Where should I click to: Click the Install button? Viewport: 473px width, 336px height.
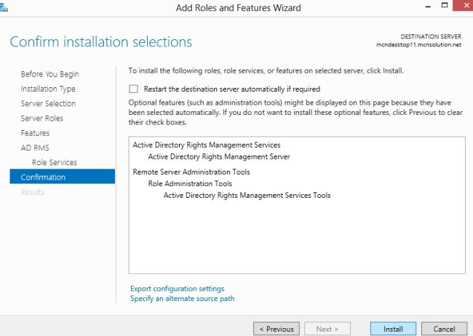pos(393,329)
